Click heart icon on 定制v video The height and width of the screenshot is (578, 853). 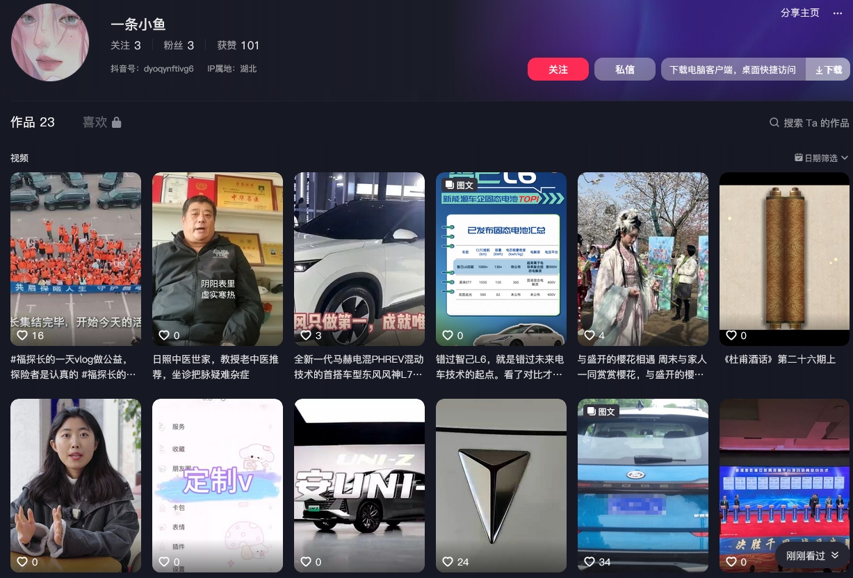point(164,562)
